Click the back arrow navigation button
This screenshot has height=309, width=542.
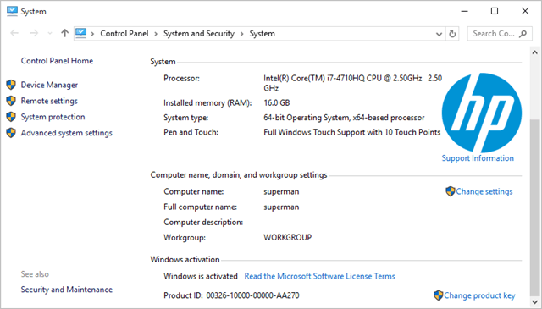click(14, 33)
